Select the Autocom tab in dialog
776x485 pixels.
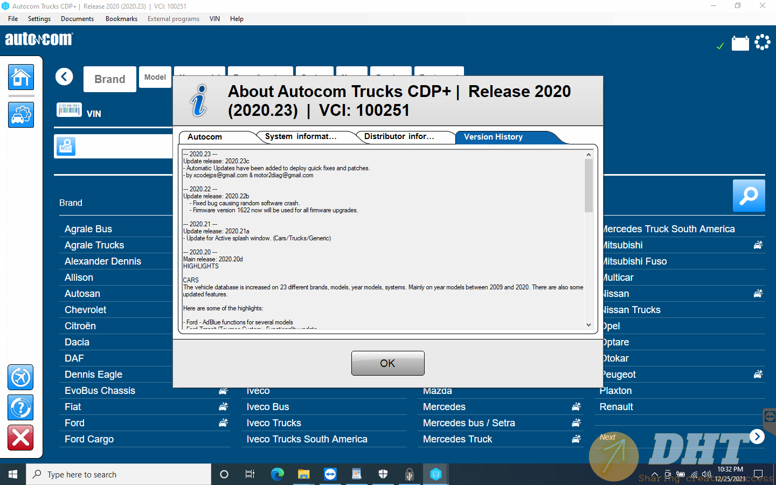205,137
